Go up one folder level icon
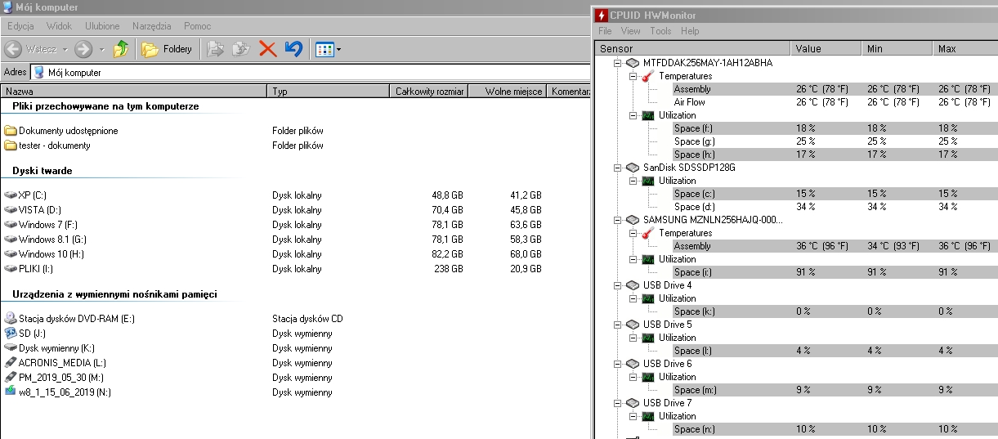998x439 pixels. pyautogui.click(x=121, y=49)
